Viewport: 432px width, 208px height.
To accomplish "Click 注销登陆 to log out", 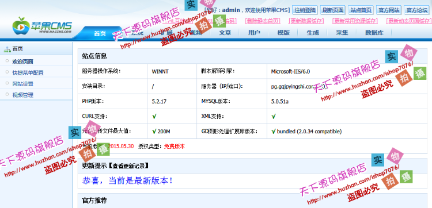I will click(305, 10).
